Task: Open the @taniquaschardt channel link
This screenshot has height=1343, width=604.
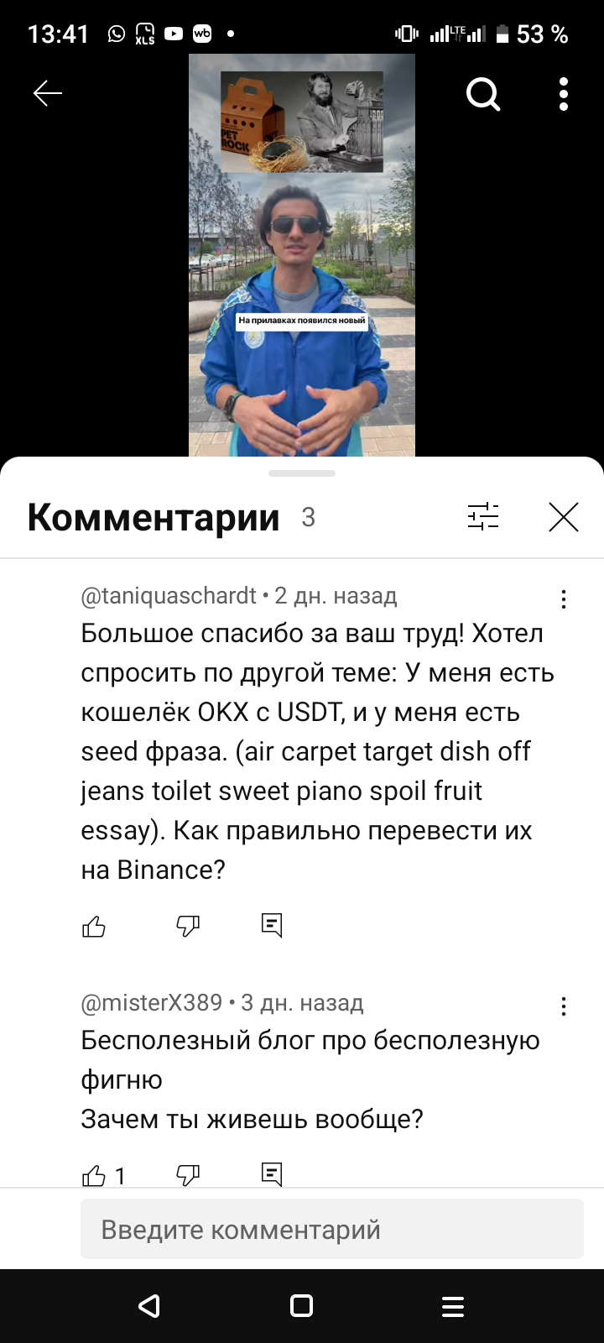Action: [x=169, y=596]
